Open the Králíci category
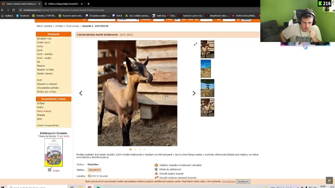The width and height of the screenshot is (335, 188). coord(40,107)
